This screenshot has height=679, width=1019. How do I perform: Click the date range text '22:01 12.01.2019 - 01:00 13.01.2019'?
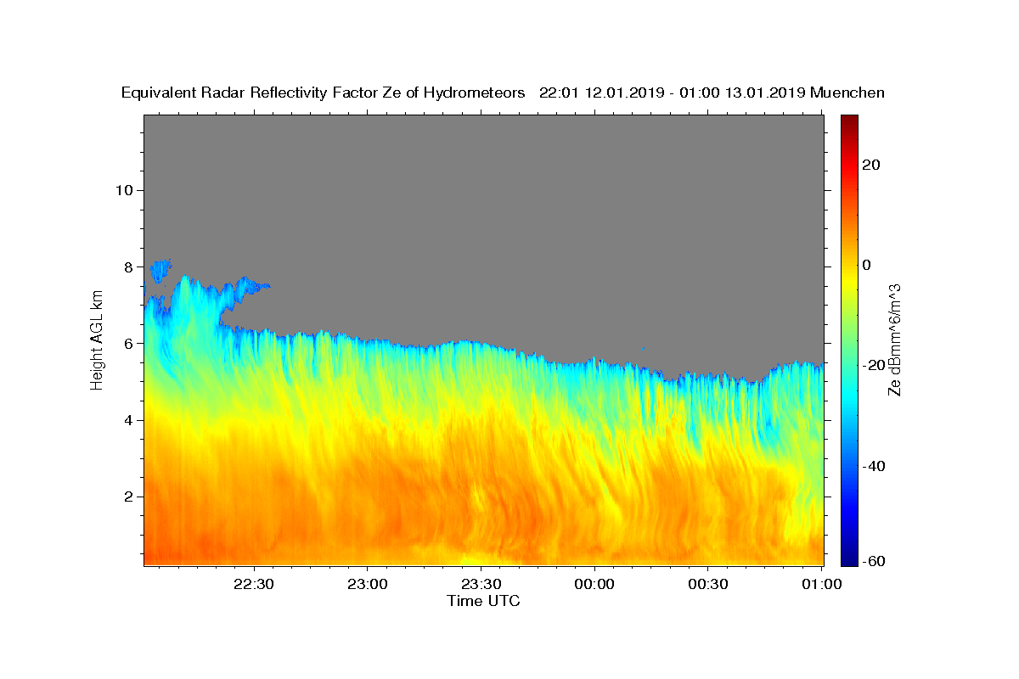673,93
